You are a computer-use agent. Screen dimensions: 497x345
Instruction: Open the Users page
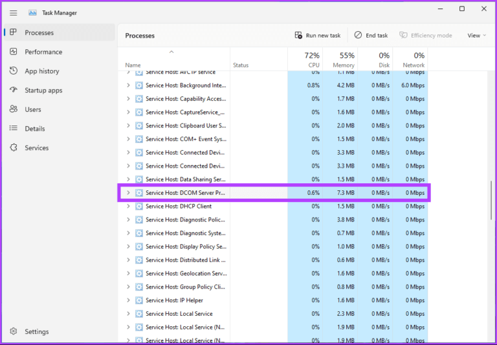60,109
